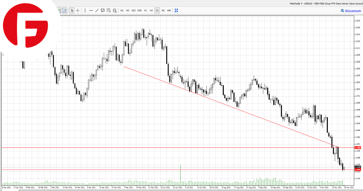This screenshot has height=191, width=363.
Task: Open the MQL5.community link
Action: coord(352,11)
